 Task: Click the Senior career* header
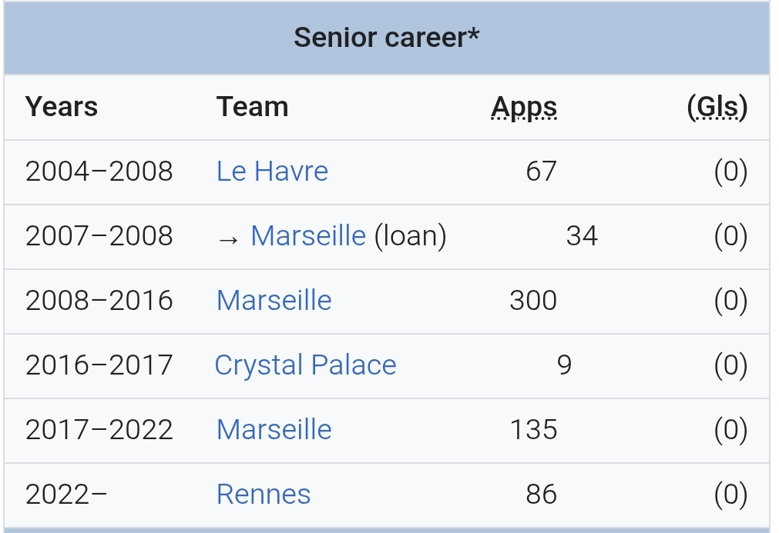pos(387,38)
